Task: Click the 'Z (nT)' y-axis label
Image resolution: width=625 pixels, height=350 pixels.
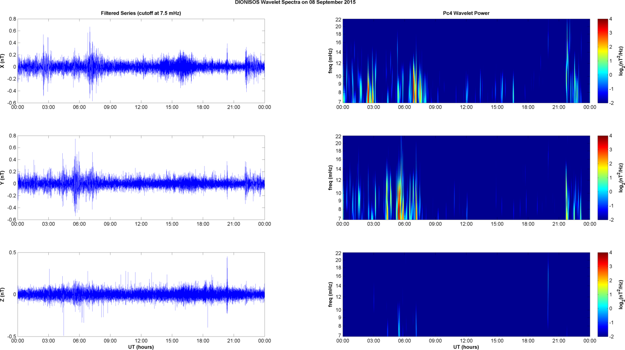Action: tap(3, 294)
